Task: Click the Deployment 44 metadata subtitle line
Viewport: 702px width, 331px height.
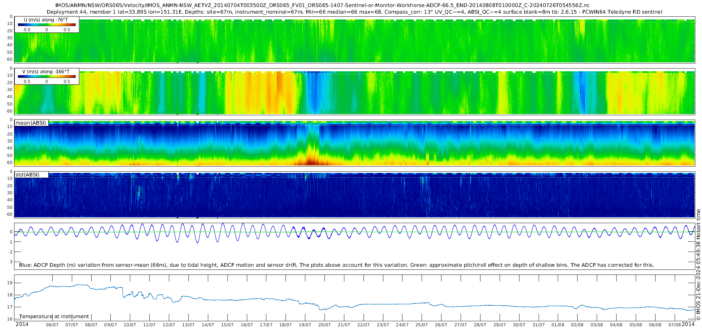Action: click(x=354, y=12)
